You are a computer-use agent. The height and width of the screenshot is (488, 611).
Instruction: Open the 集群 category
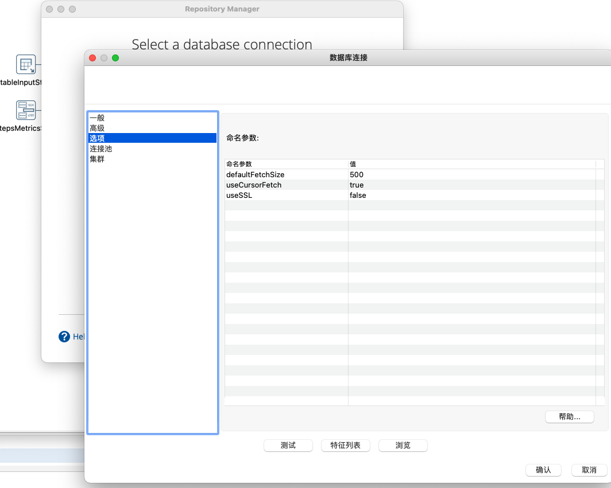click(152, 159)
